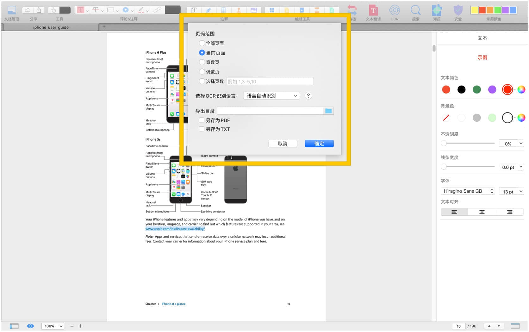Click the table insert icon
529x332 pixels.
(x=224, y=10)
